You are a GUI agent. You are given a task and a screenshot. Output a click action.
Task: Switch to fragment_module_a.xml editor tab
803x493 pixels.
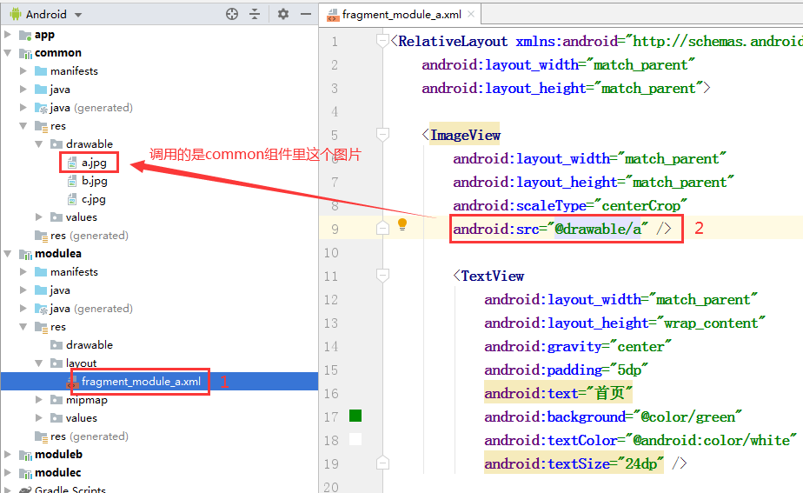401,15
